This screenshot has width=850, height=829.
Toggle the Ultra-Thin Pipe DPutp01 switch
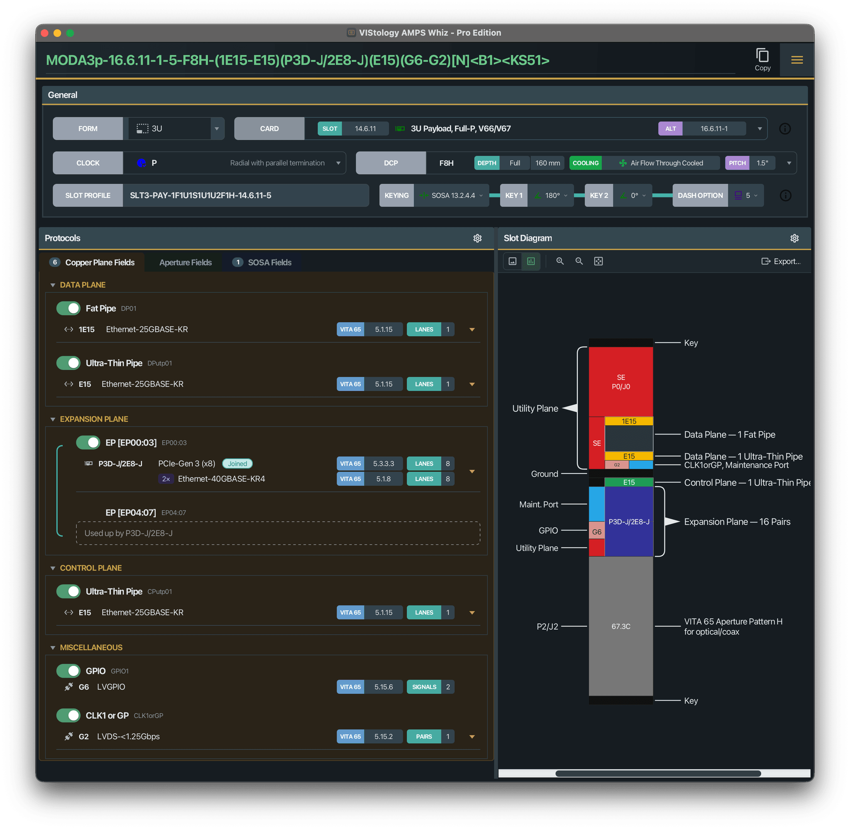[x=68, y=363]
